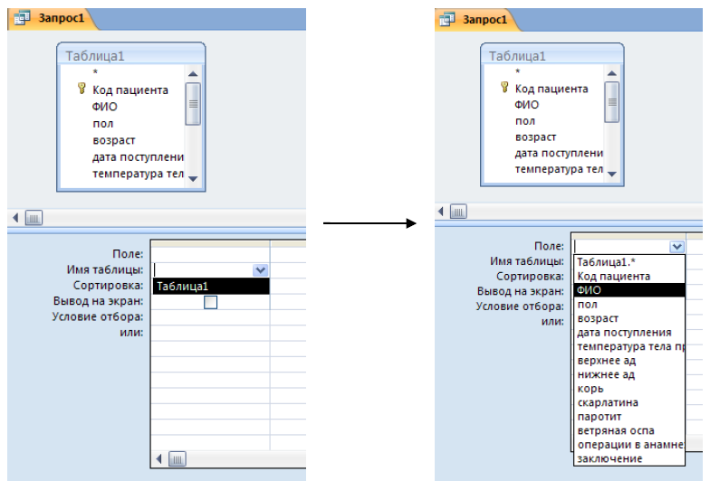Screen dimensions: 710x481
Task: Choose пол from Поле dropdown
Action: (x=629, y=304)
